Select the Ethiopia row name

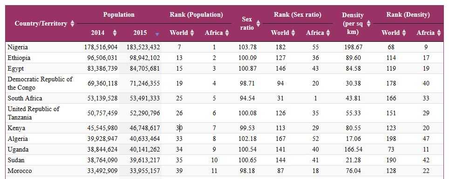19,58
